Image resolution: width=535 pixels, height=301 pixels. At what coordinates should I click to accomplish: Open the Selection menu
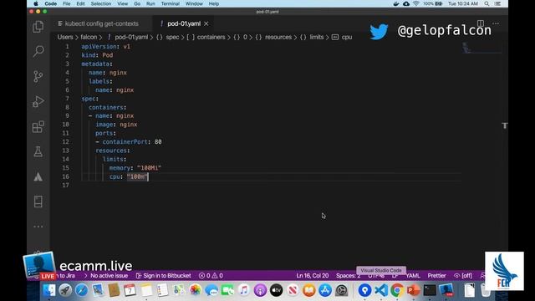pyautogui.click(x=101, y=3)
